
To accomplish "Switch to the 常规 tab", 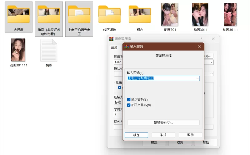I will 114,48.
